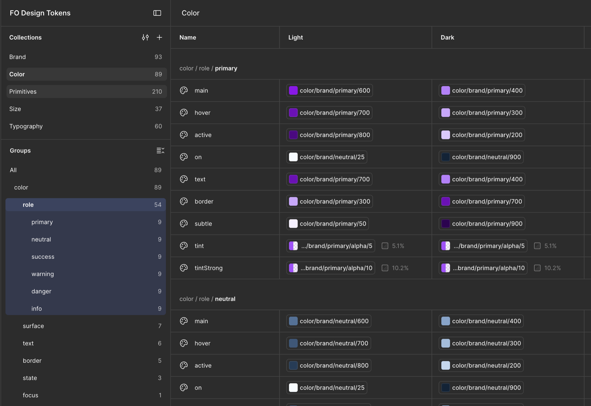Select the surface group
Image resolution: width=591 pixels, height=406 pixels.
click(86, 326)
